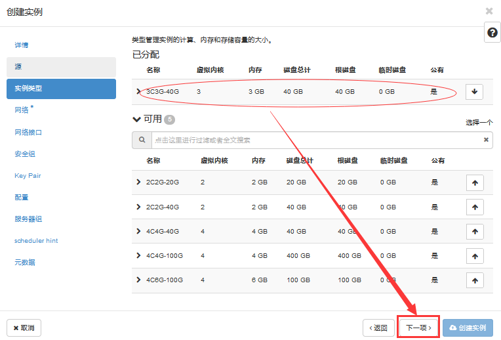Focus the filter search input field

[322, 140]
